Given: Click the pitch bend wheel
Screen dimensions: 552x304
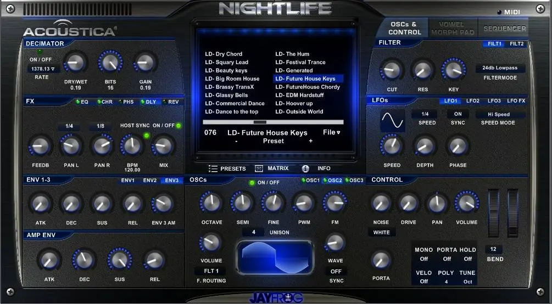Looking at the screenshot, I should 494,213.
